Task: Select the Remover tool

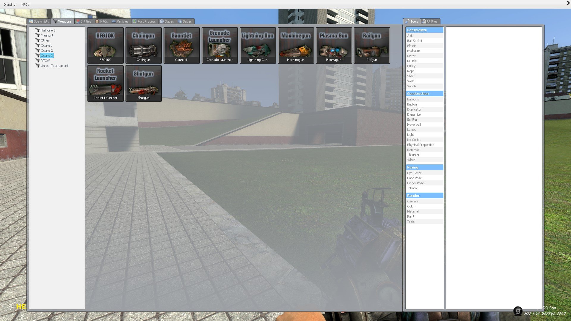Action: point(424,150)
